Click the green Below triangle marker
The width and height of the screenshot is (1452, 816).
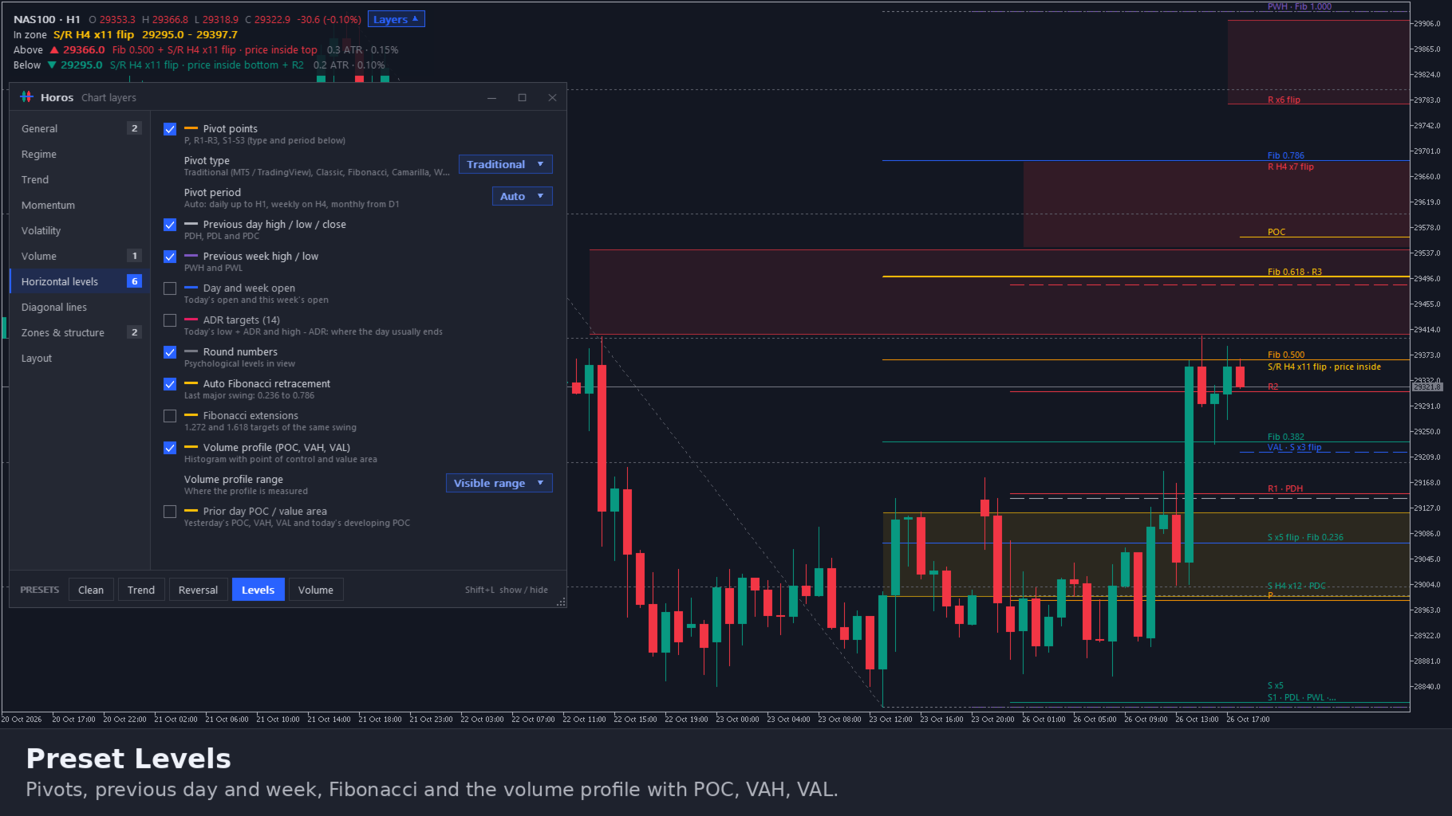52,65
